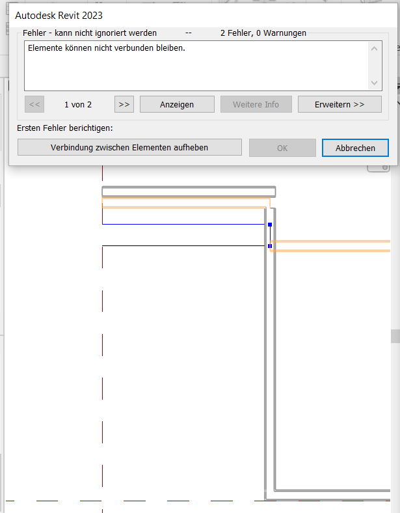Viewport: 400px width, 513px height.
Task: Go to next error with >> button
Action: 124,104
